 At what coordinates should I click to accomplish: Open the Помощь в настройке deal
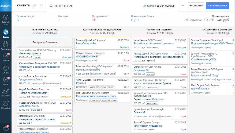tap(88, 70)
